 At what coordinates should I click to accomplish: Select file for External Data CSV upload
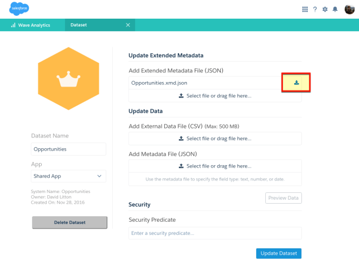click(x=215, y=139)
